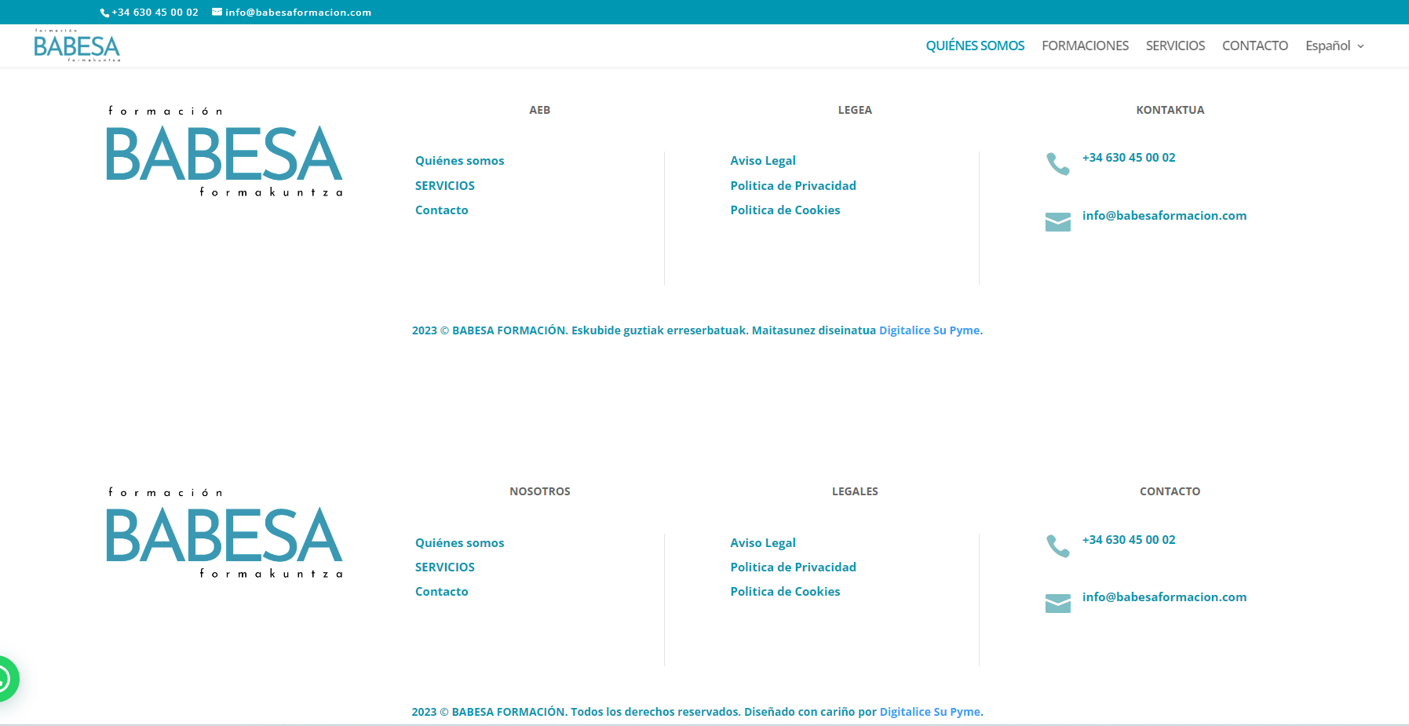This screenshot has height=726, width=1409.
Task: Click the phone icon in the top bar
Action: [104, 13]
